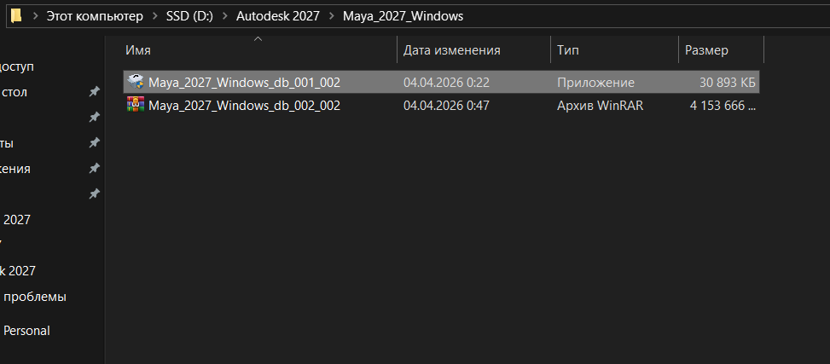The image size is (830, 364).
Task: Open the chevron dropdown after "Этот компьютер"
Action: click(x=154, y=16)
